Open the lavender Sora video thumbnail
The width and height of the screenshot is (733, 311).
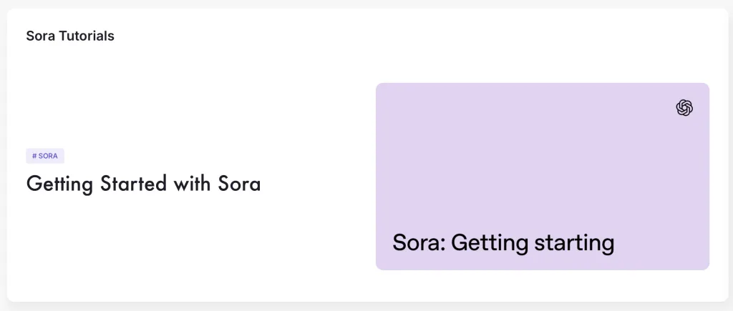pos(542,177)
